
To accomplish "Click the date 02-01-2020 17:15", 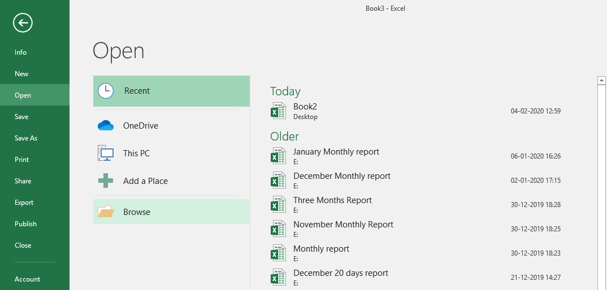I will coord(536,180).
